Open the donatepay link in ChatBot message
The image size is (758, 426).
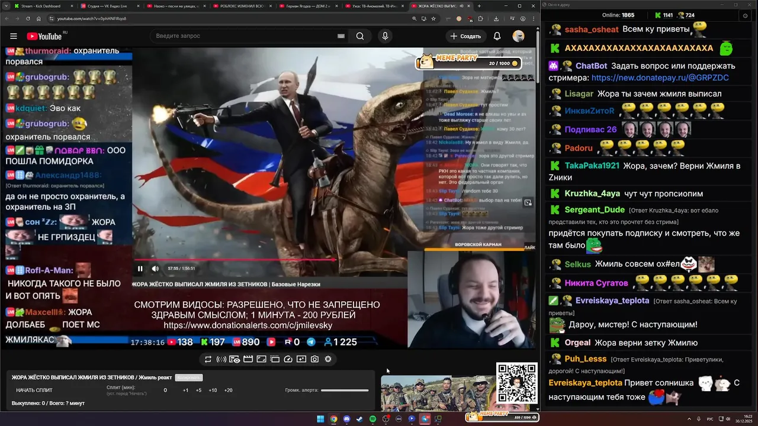point(660,78)
